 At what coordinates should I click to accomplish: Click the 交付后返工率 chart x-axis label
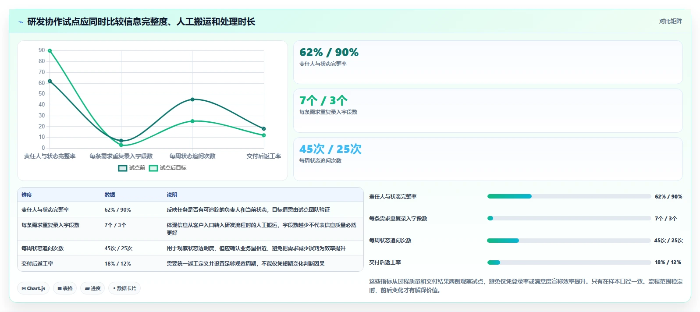pyautogui.click(x=264, y=156)
